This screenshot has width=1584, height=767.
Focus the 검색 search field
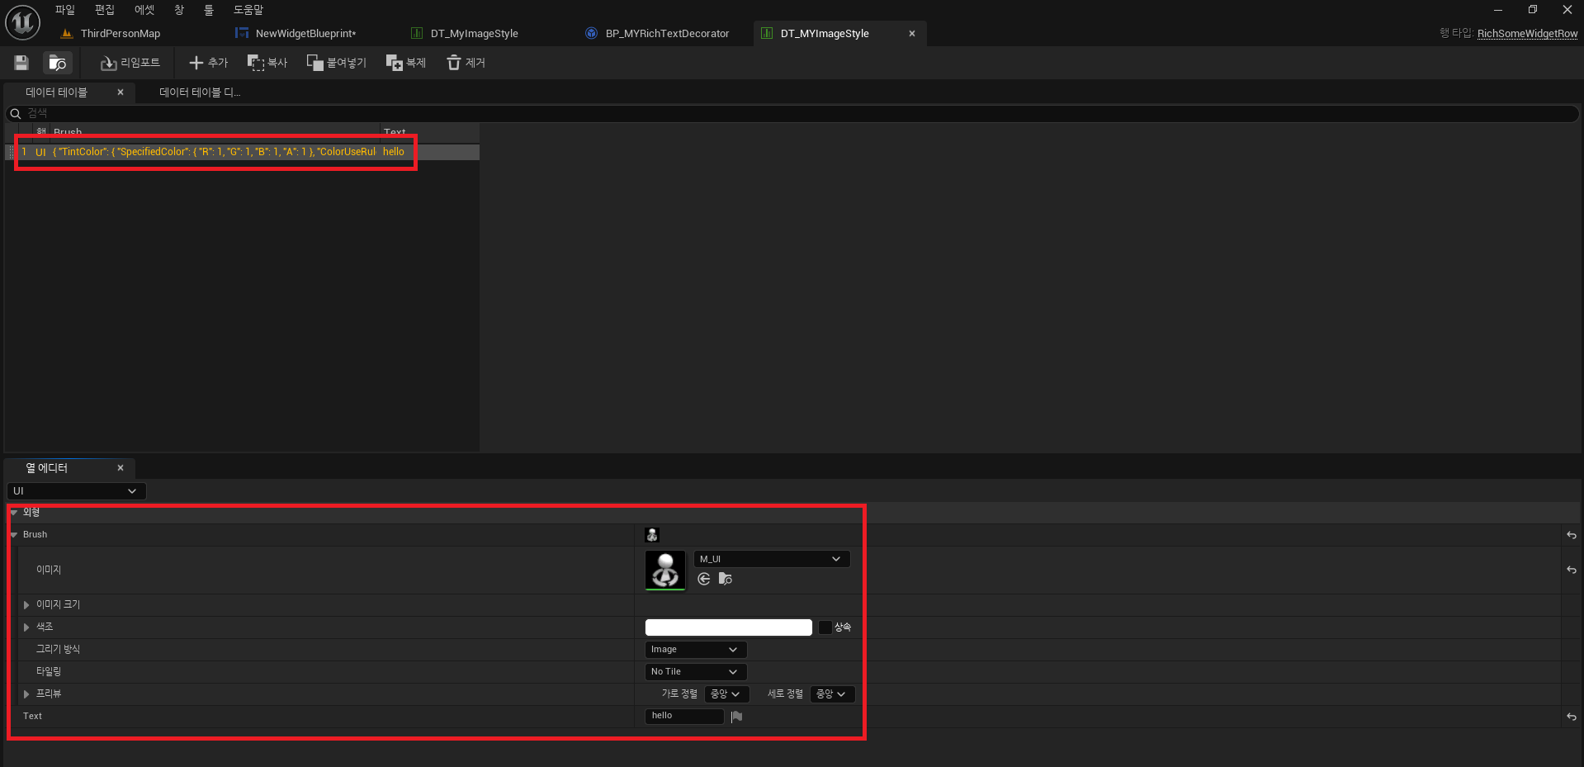[792, 113]
